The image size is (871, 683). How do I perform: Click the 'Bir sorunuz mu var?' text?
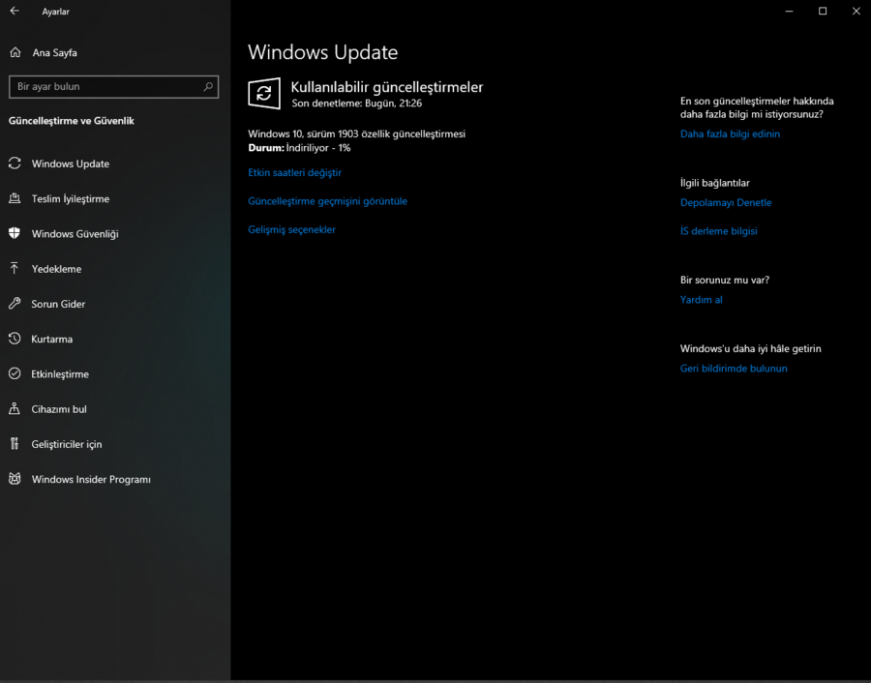point(724,280)
